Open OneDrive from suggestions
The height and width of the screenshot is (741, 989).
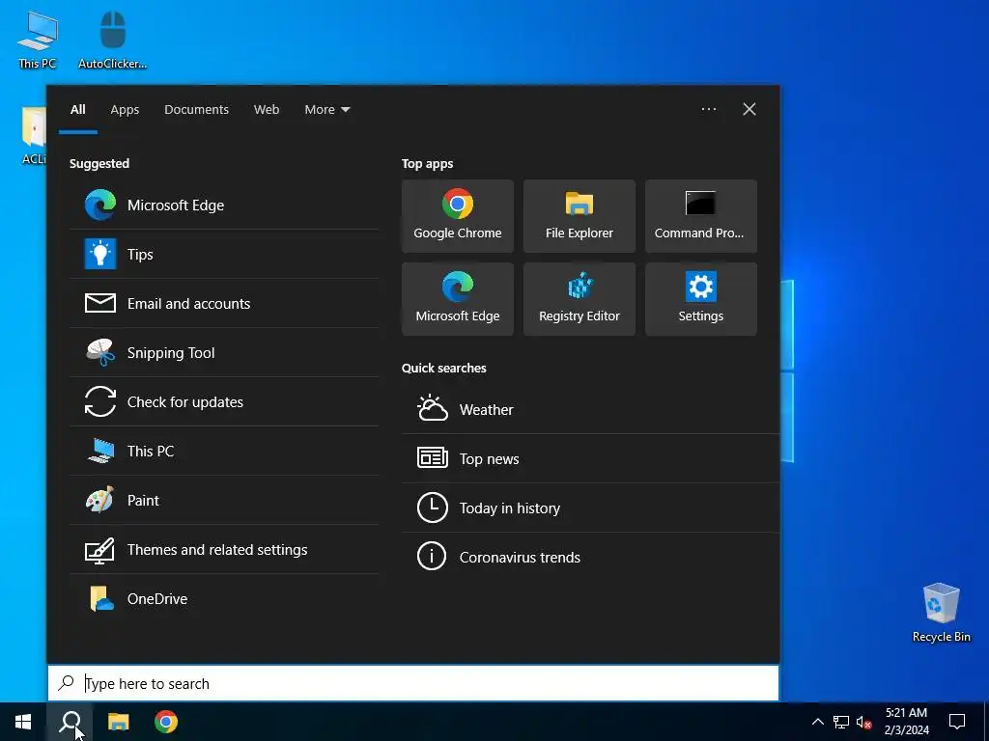(224, 598)
